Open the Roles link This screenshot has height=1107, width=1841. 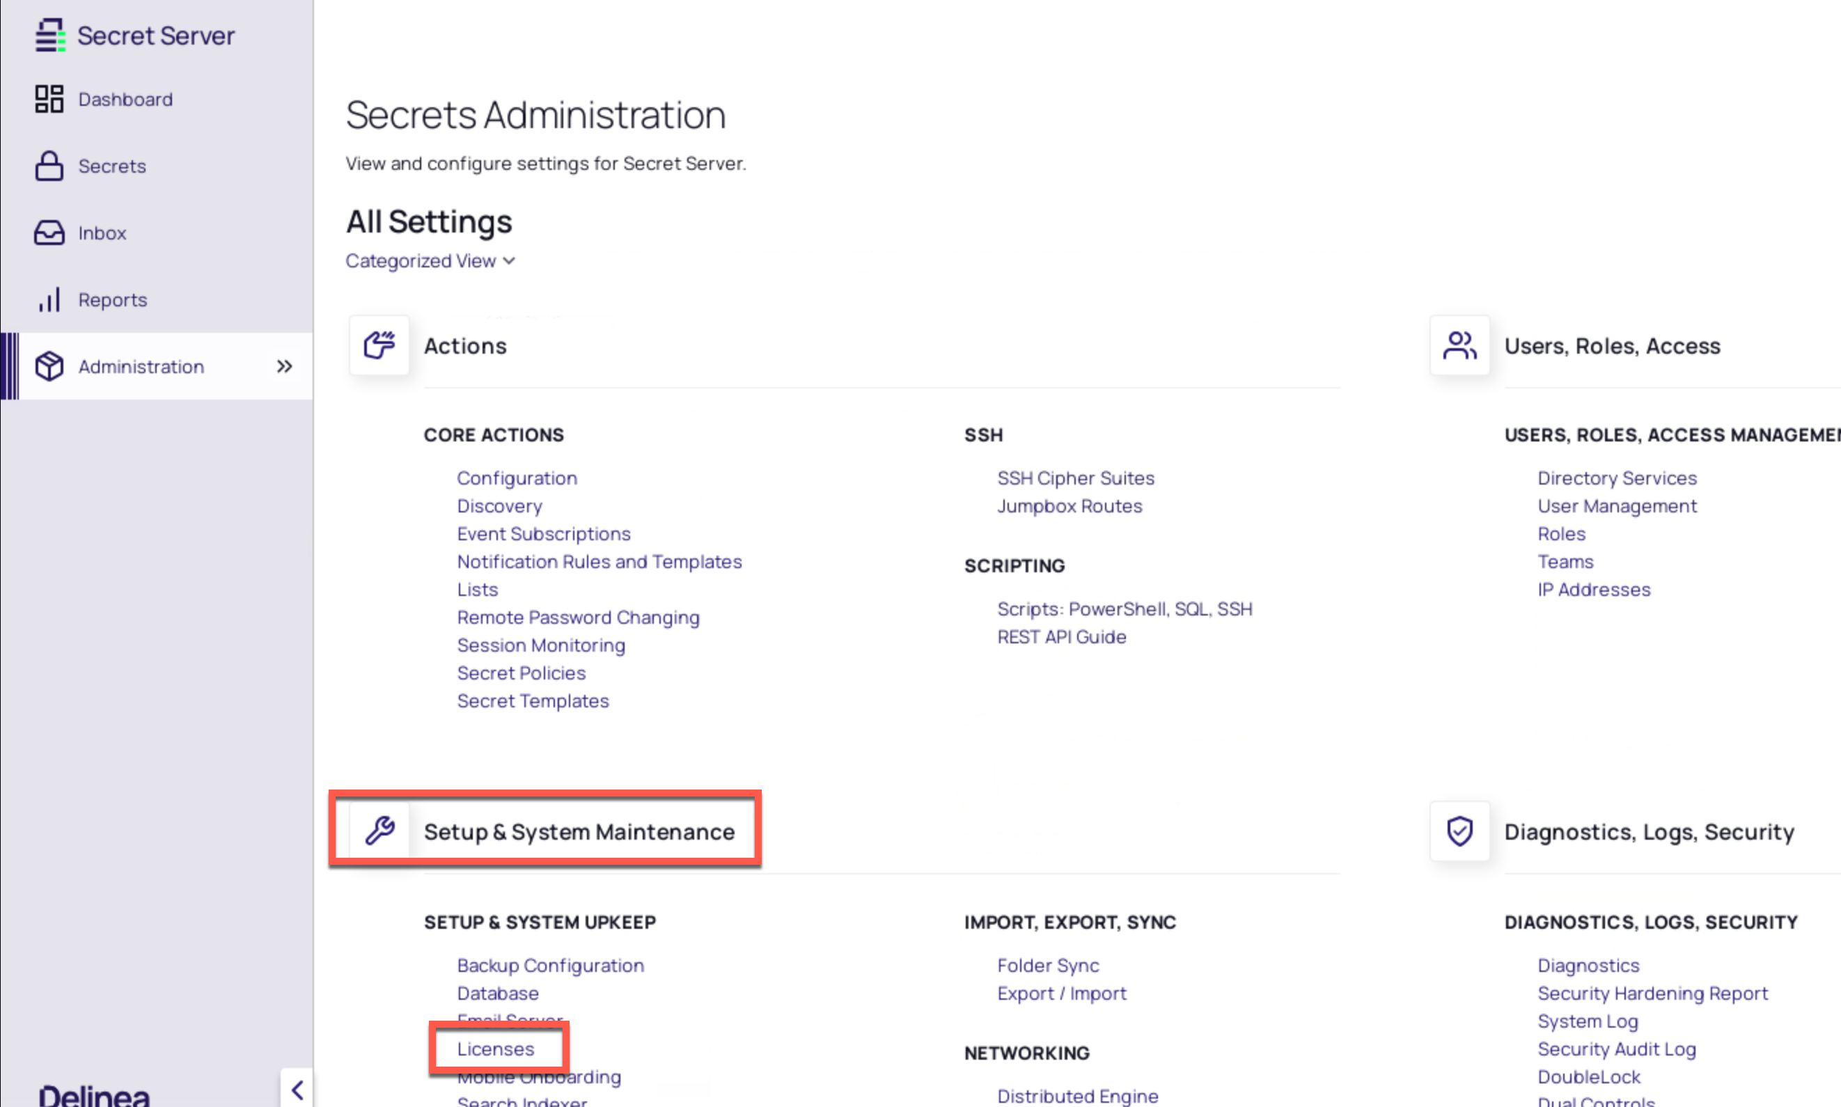tap(1561, 533)
